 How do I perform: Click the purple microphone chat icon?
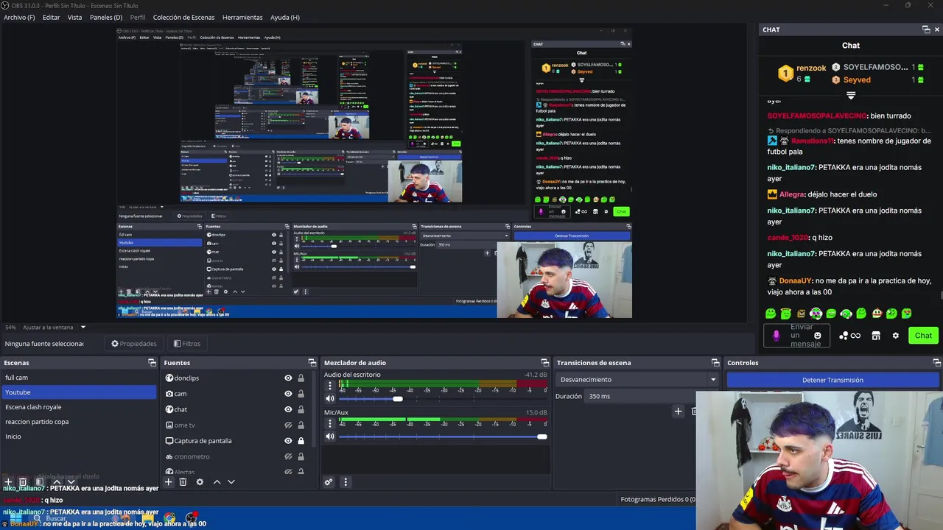[x=776, y=336]
